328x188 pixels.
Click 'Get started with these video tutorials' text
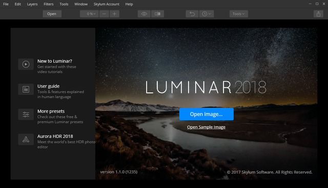click(57, 69)
